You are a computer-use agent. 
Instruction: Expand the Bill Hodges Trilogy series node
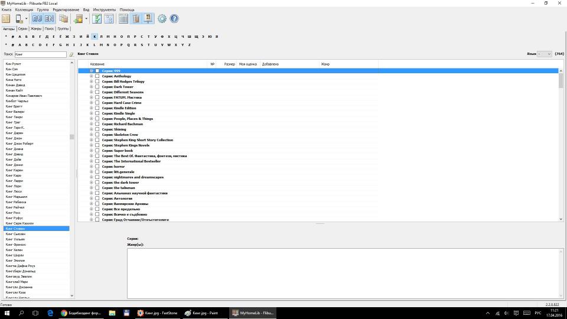pyautogui.click(x=92, y=82)
